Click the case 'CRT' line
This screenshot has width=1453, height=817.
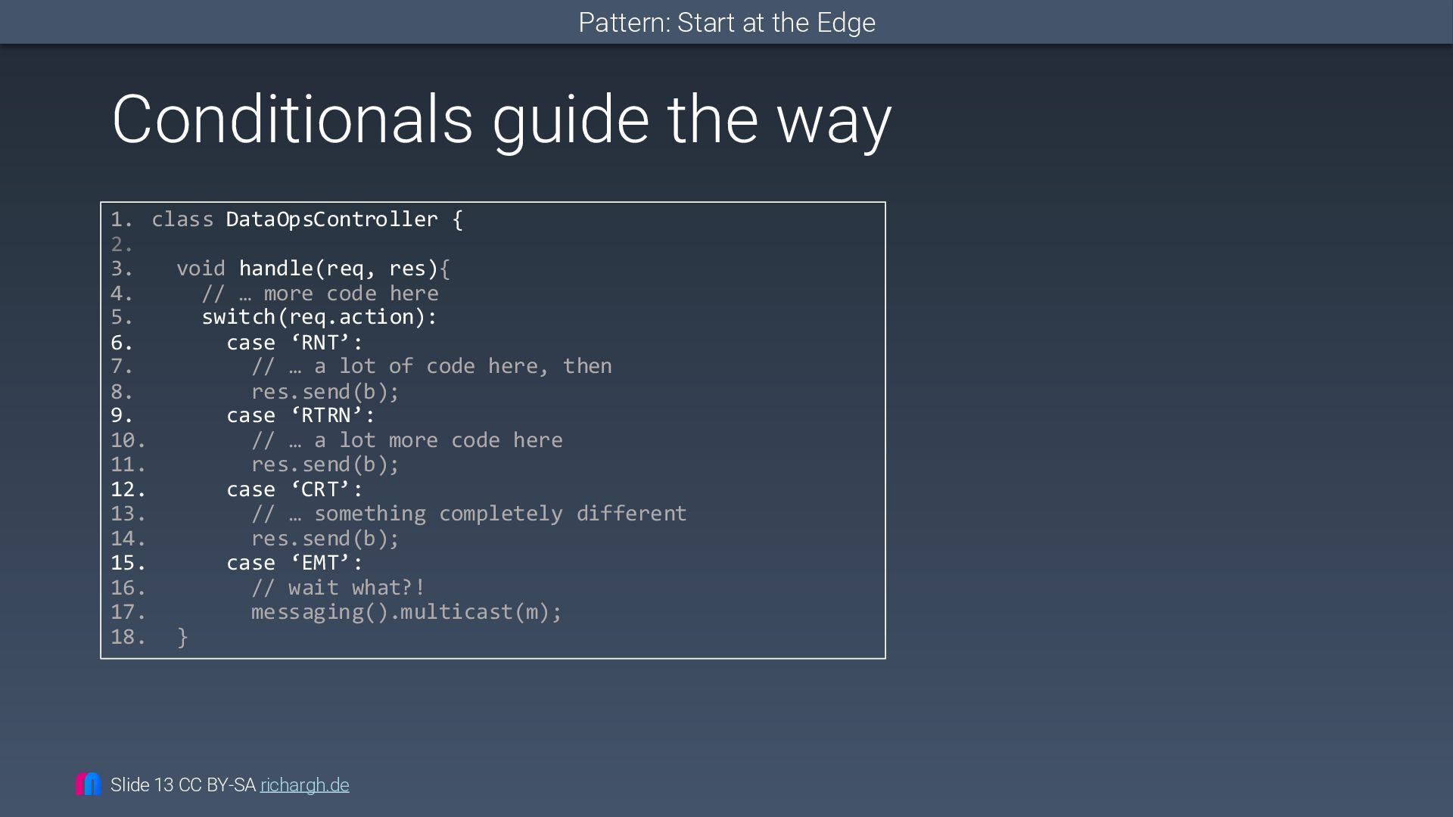tap(294, 489)
